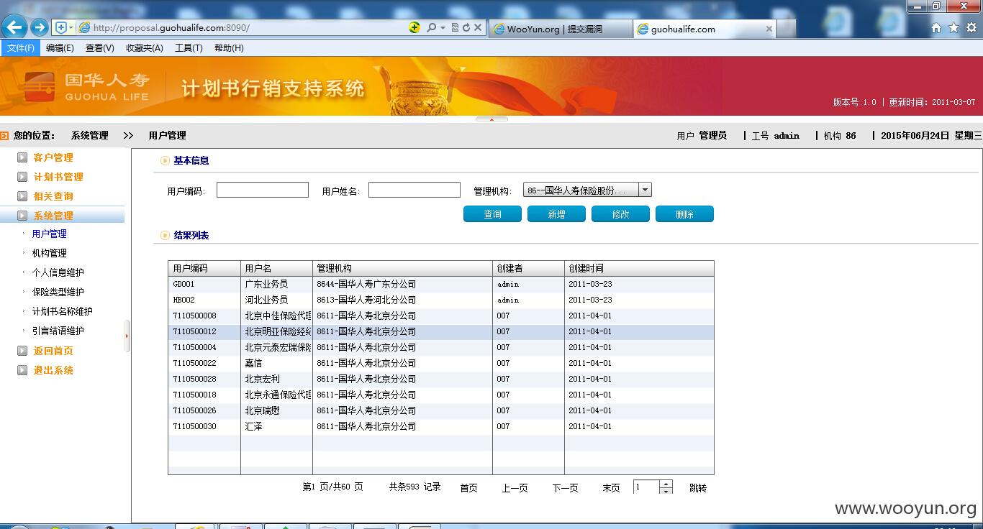Collapse 结果列表 section round icon

pyautogui.click(x=165, y=235)
